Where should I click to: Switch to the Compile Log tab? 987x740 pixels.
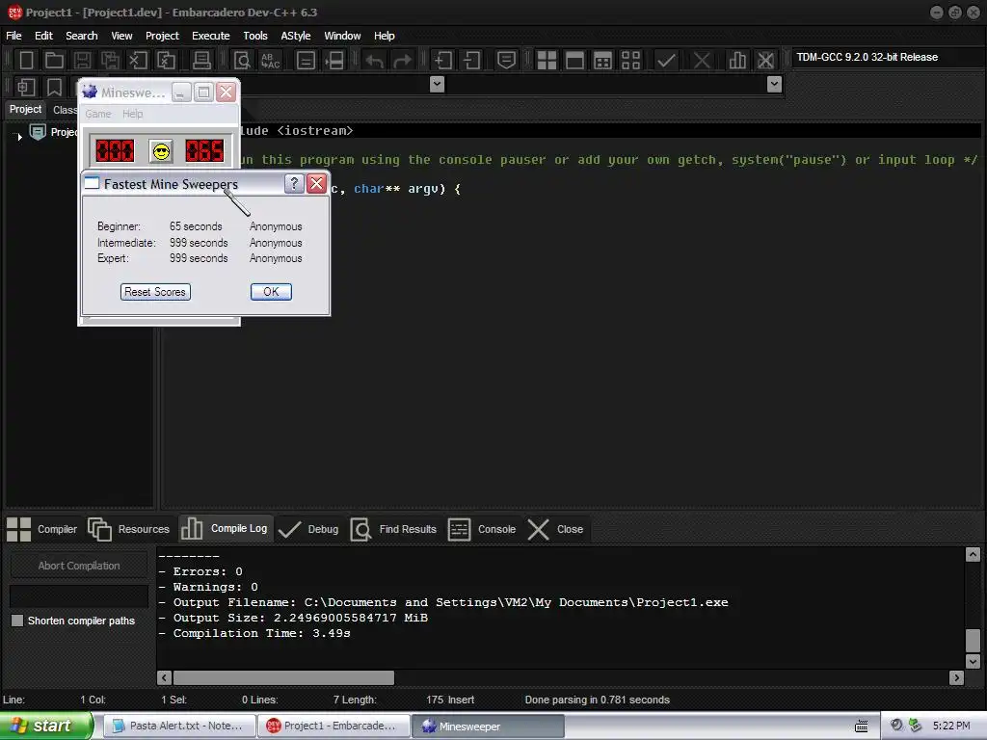point(225,529)
